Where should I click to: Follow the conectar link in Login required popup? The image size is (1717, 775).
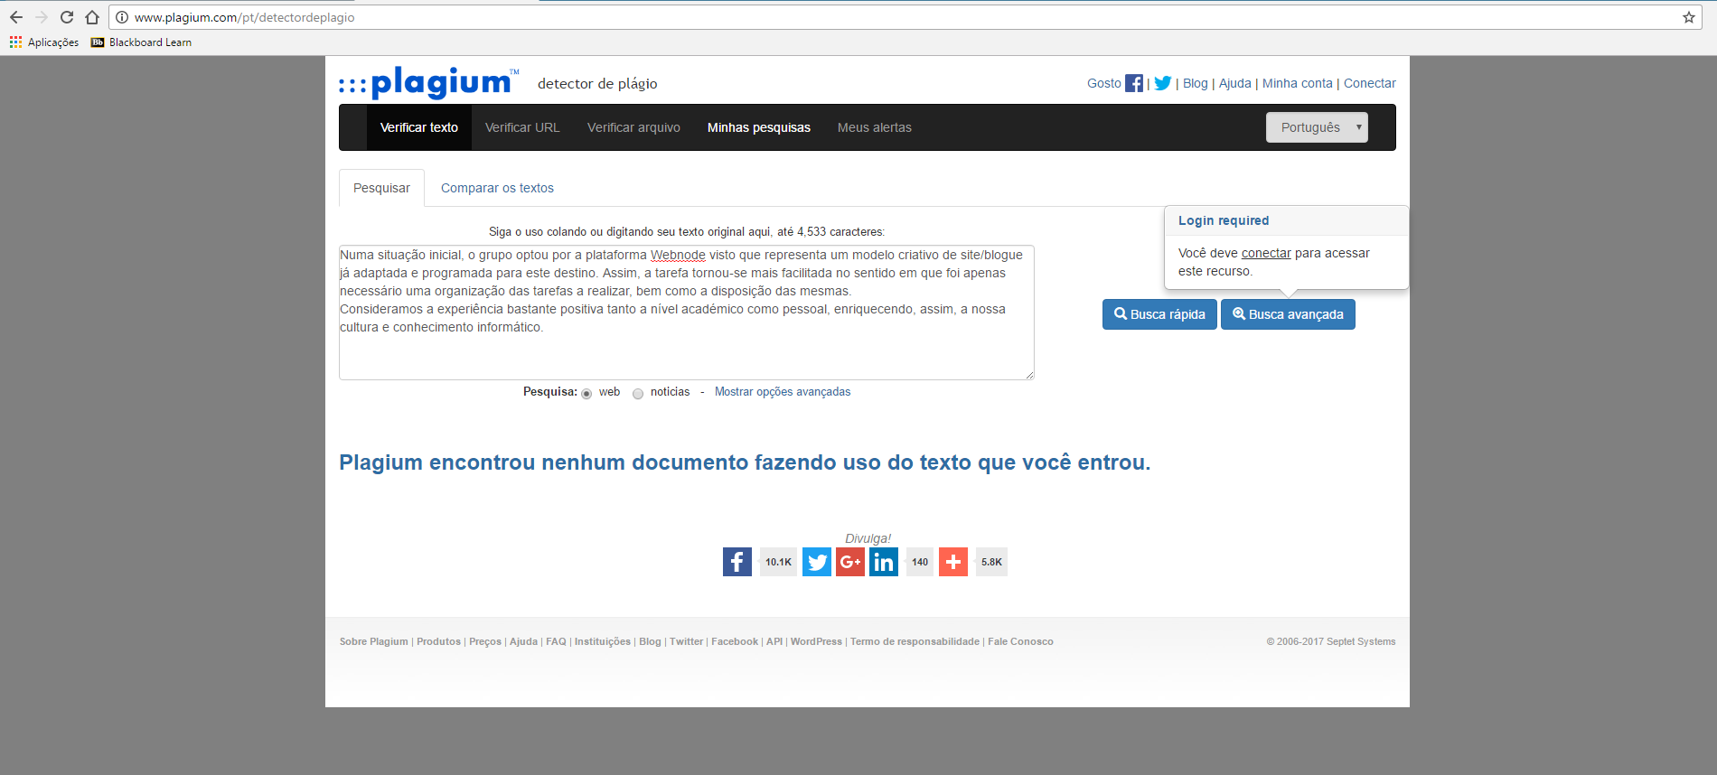coord(1266,253)
